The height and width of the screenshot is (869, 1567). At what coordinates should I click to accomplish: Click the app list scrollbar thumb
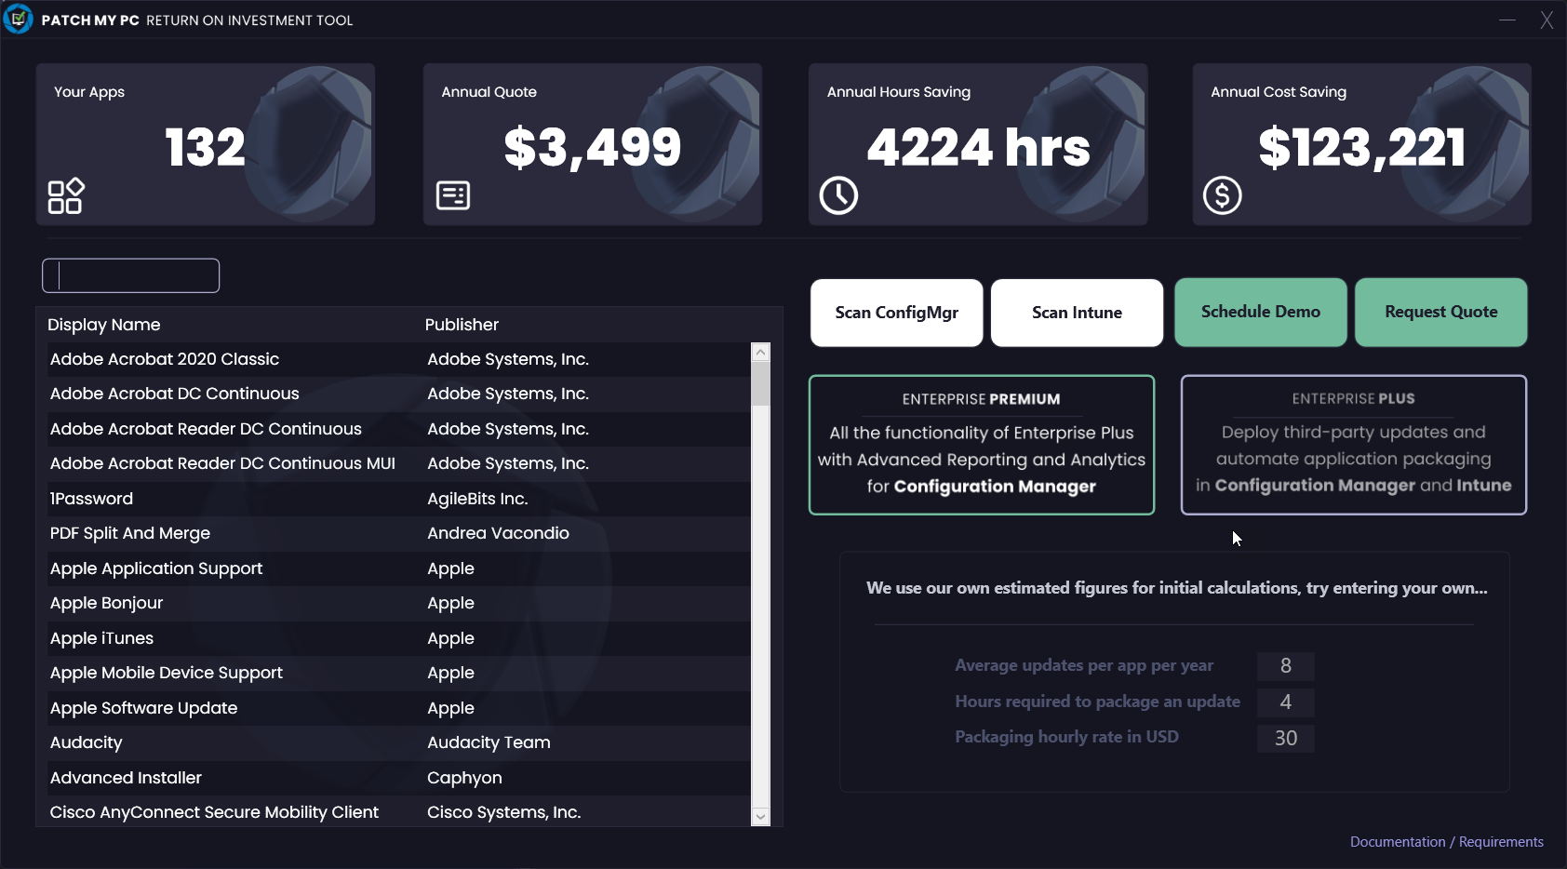pos(760,382)
